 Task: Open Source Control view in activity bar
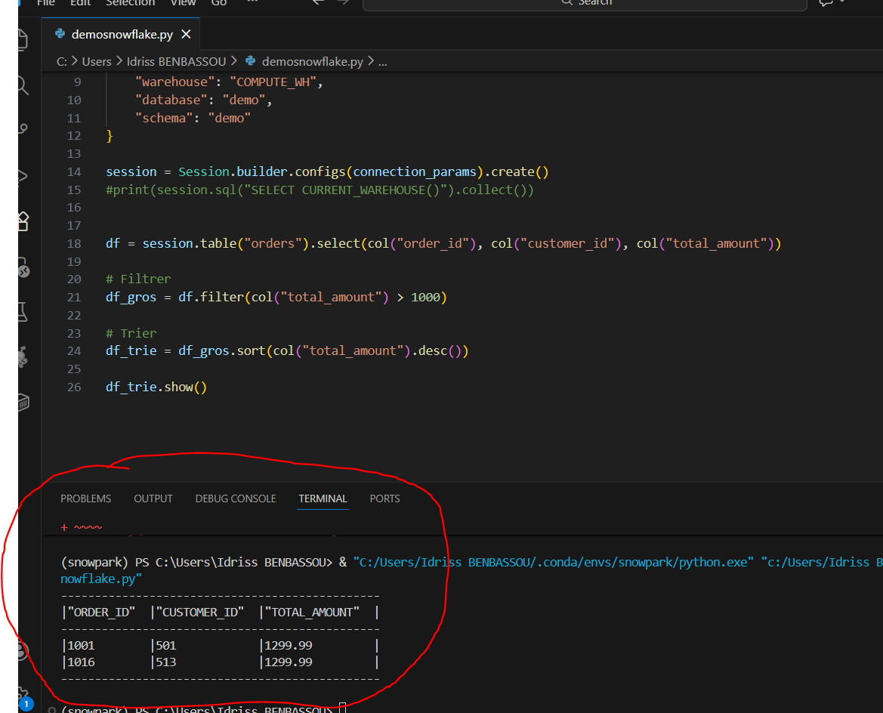coord(23,130)
